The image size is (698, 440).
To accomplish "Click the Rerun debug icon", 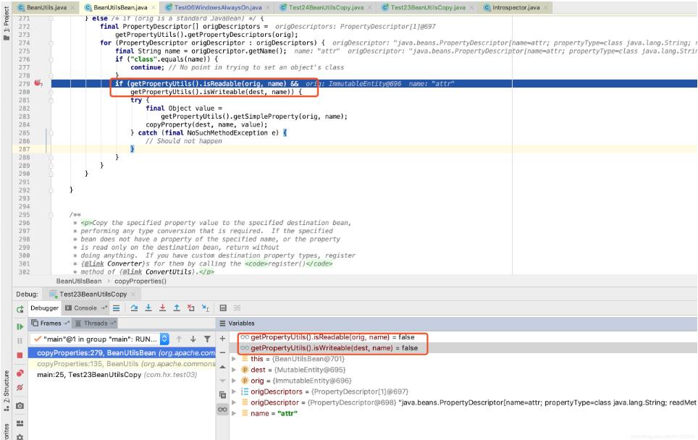I will pos(19,309).
